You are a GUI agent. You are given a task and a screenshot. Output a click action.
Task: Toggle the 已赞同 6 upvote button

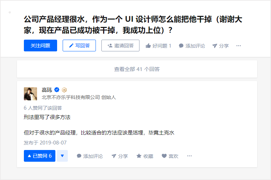39,156
